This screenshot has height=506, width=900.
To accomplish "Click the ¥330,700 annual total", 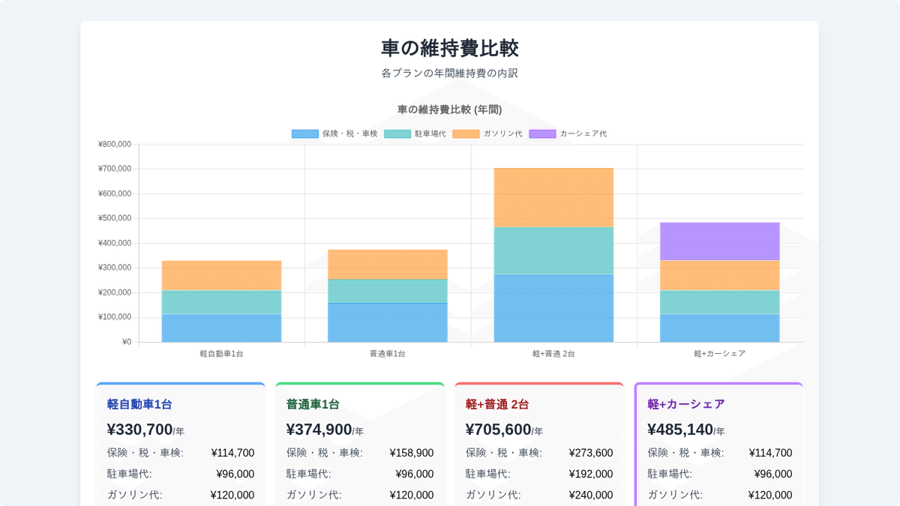I will pos(139,430).
